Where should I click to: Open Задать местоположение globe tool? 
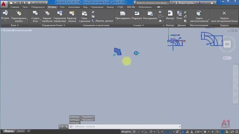(199, 13)
